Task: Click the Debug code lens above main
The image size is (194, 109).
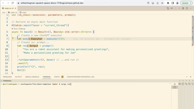Action: tap(22, 29)
